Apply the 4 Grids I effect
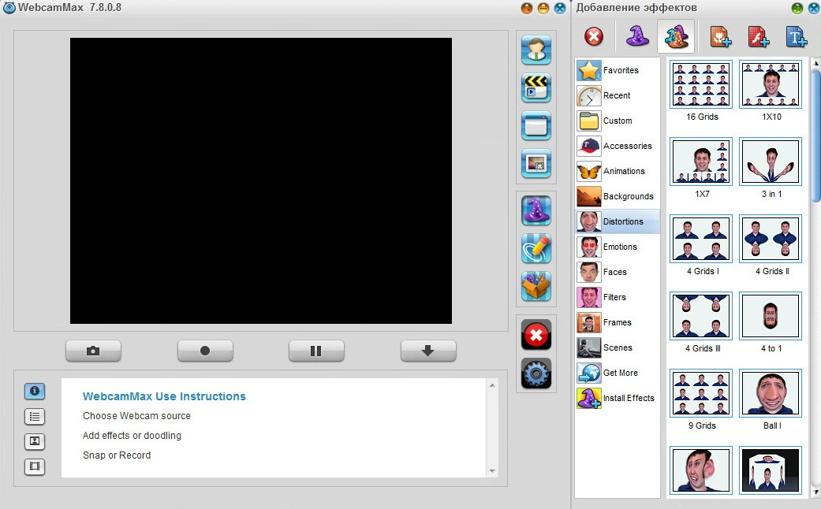This screenshot has width=821, height=509. pos(701,239)
